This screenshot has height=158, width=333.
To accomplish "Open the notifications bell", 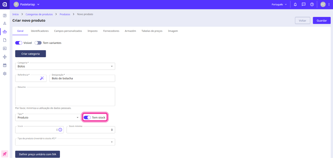I will tap(295, 4).
